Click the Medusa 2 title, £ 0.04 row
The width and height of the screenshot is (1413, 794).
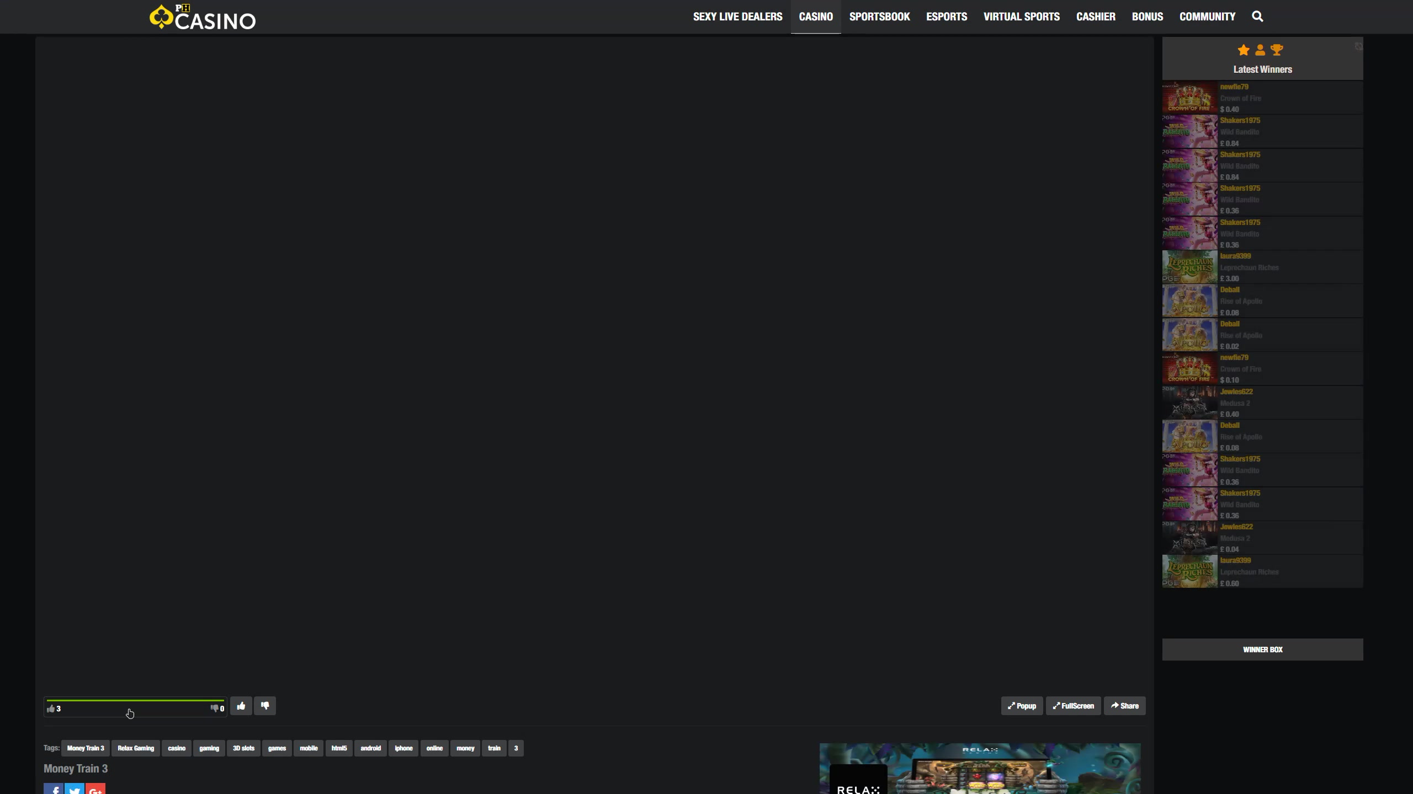1235,538
